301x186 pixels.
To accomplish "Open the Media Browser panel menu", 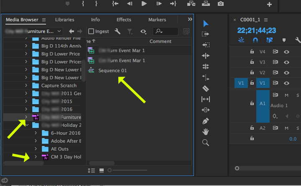I will (44, 20).
